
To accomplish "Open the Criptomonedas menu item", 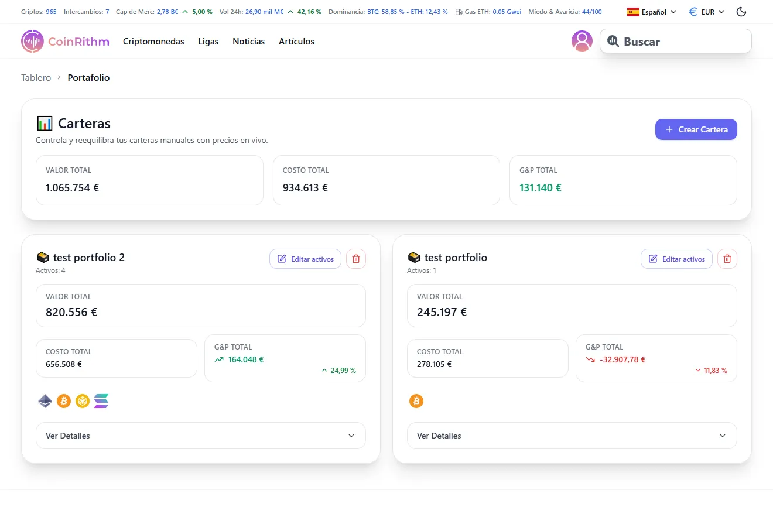I will [x=153, y=41].
